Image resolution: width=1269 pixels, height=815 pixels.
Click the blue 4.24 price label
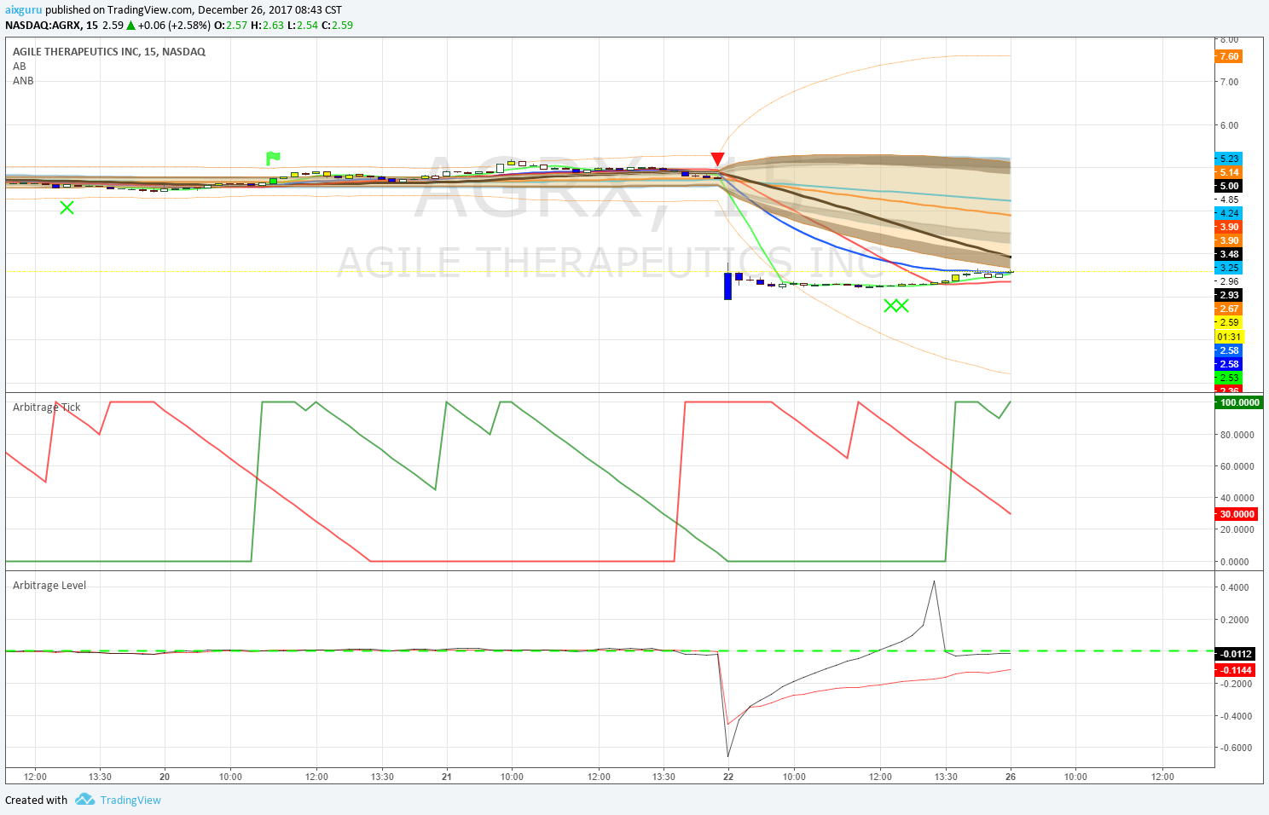pos(1229,213)
